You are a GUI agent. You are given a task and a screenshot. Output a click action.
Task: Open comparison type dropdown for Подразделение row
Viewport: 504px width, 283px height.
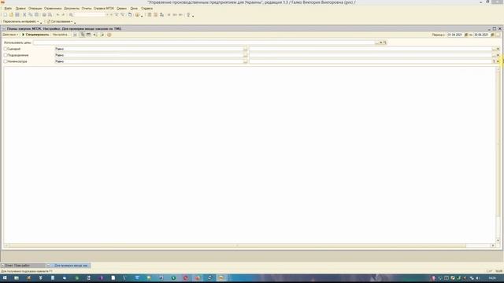coord(246,55)
